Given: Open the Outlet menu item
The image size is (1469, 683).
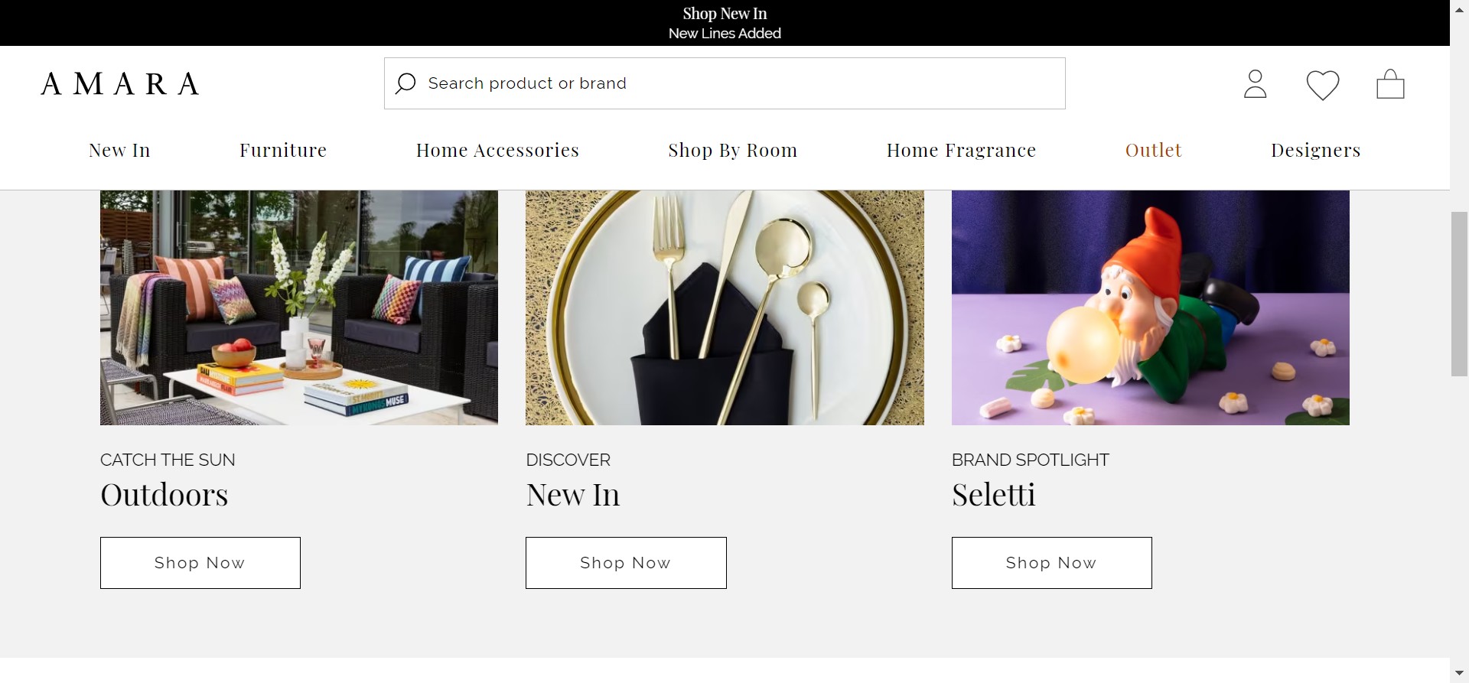Looking at the screenshot, I should (x=1154, y=151).
